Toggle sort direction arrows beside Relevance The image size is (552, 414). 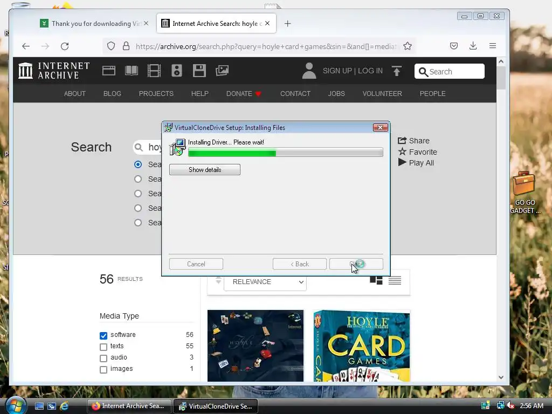point(218,280)
